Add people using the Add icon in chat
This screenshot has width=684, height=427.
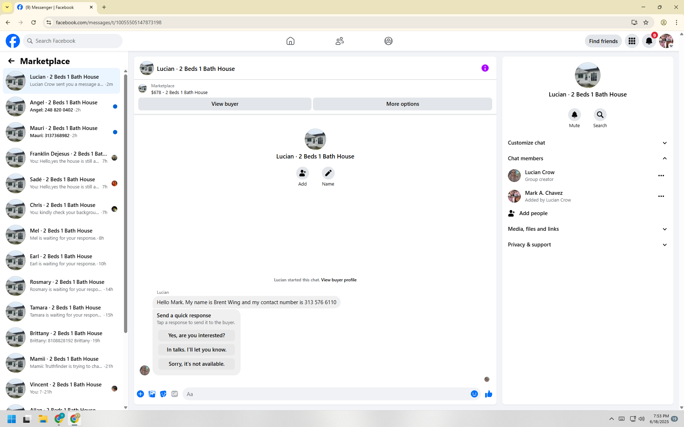click(x=302, y=173)
